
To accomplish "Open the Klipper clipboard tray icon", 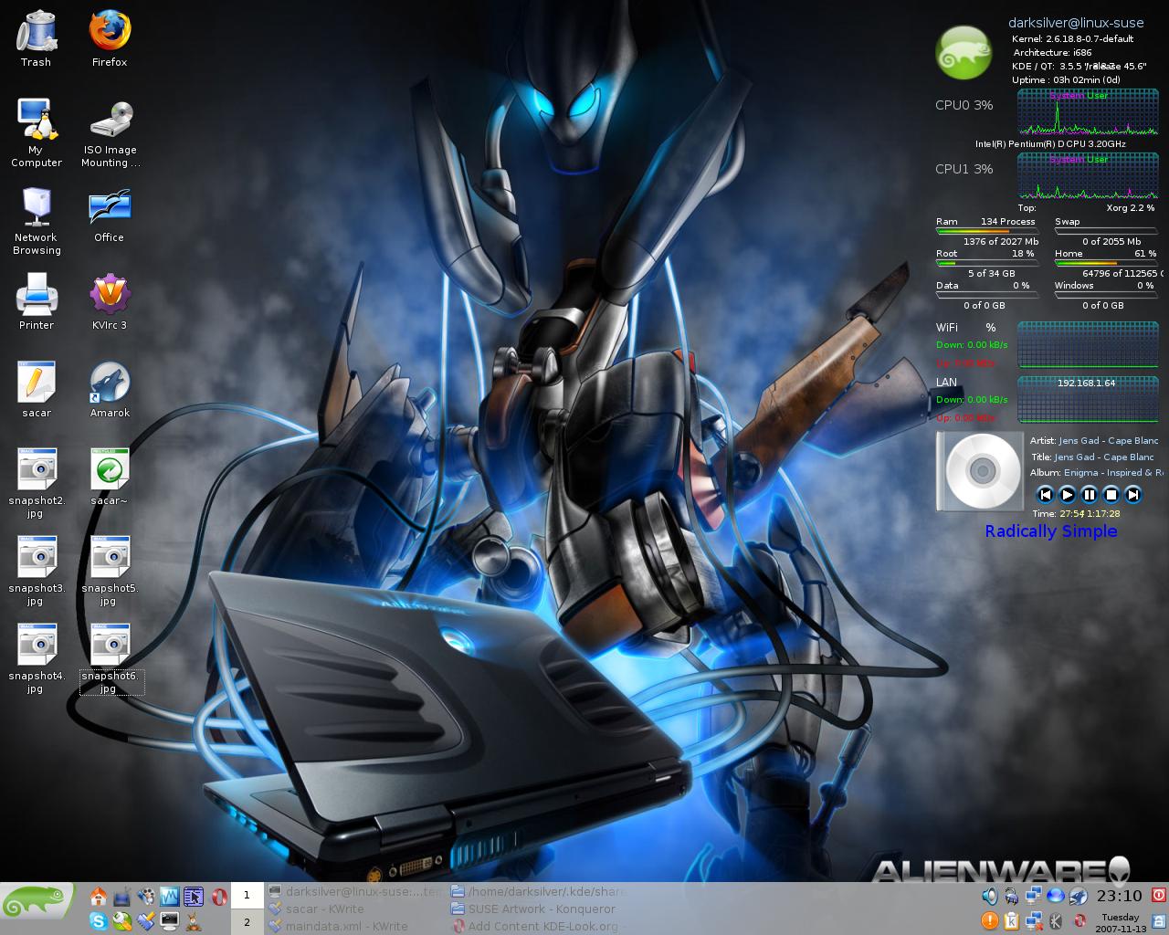I will point(1011,920).
